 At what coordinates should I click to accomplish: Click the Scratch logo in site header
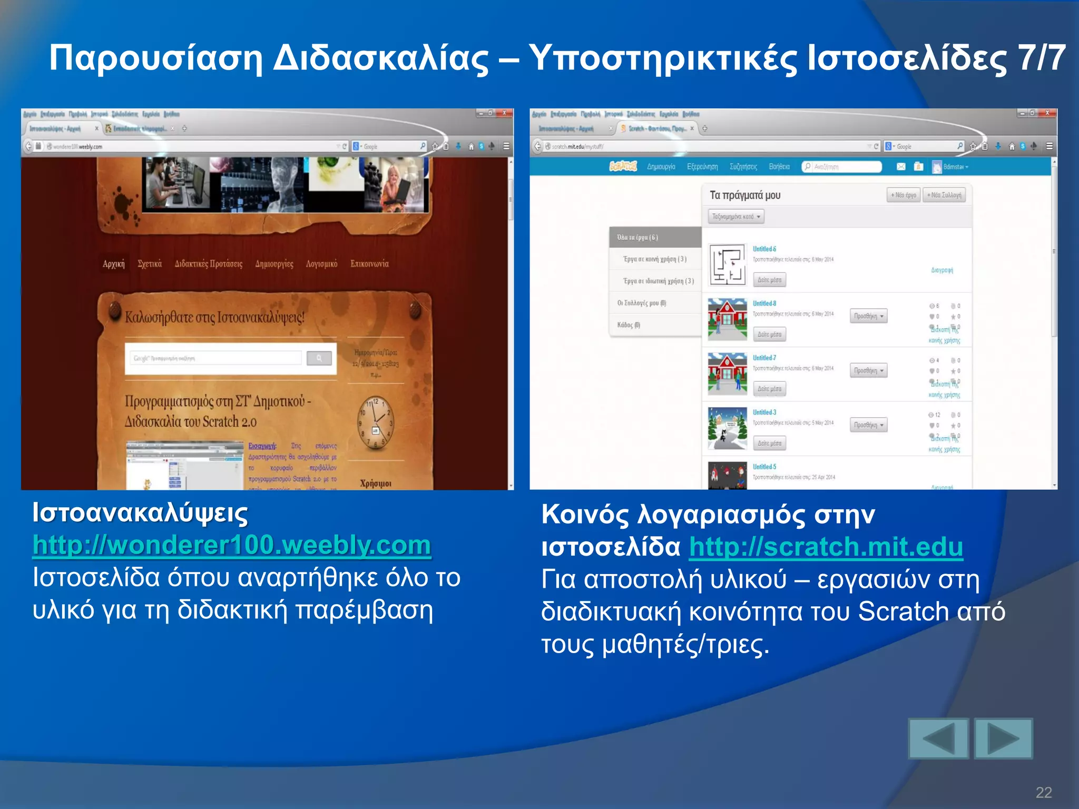[623, 166]
